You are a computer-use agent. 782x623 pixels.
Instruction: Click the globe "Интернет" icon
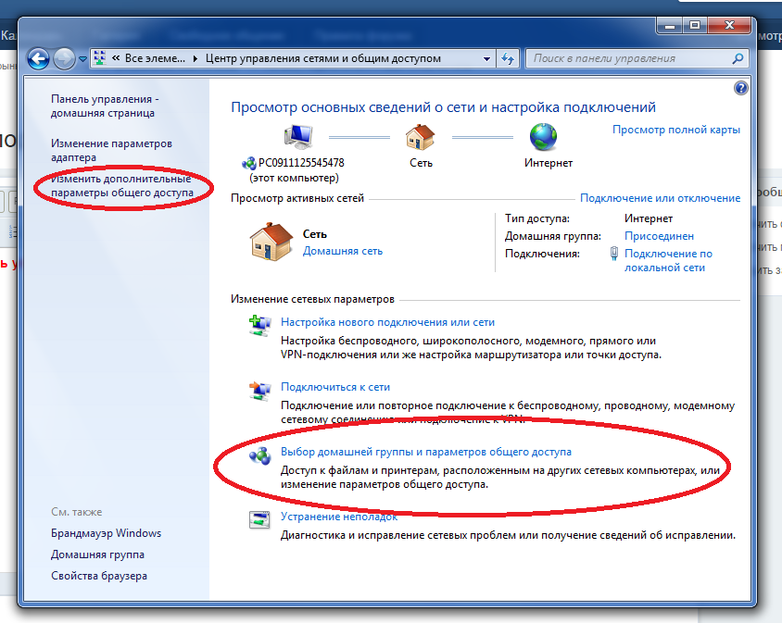pos(543,137)
